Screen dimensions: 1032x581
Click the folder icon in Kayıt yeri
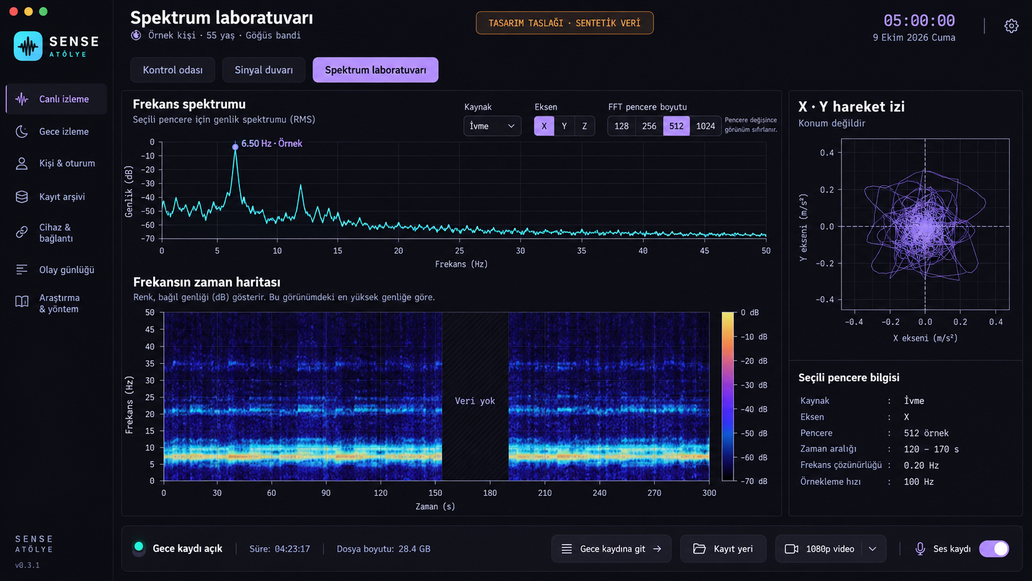699,549
